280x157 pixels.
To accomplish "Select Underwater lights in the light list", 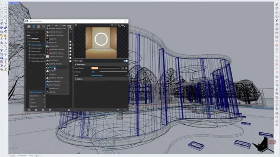I will tap(38, 58).
